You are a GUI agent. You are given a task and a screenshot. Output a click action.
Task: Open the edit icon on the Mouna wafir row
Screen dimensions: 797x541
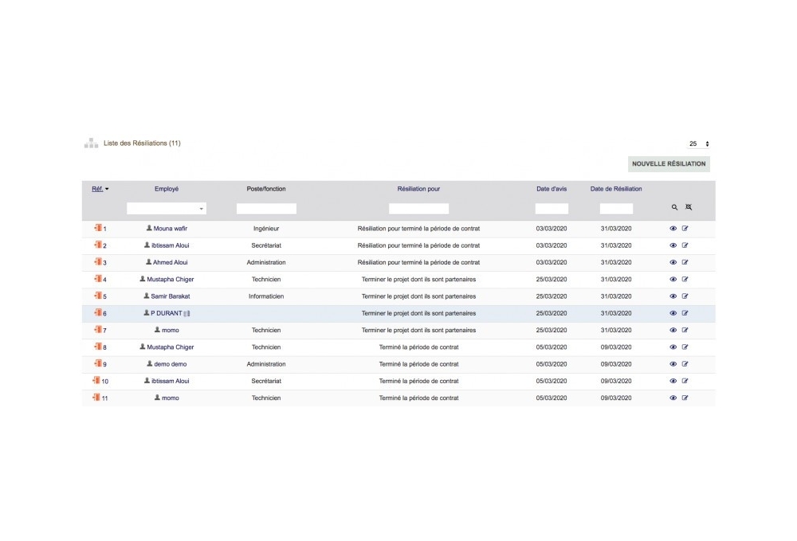click(685, 228)
